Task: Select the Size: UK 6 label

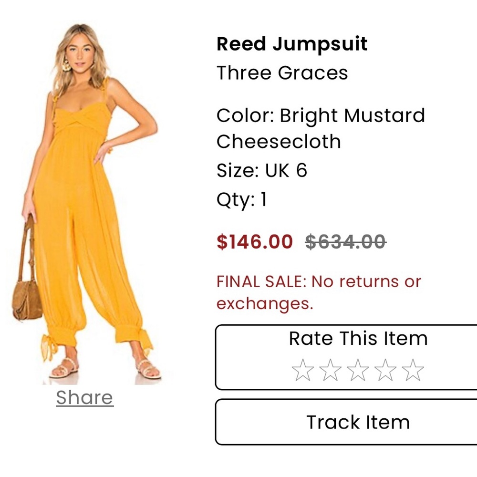Action: point(262,171)
